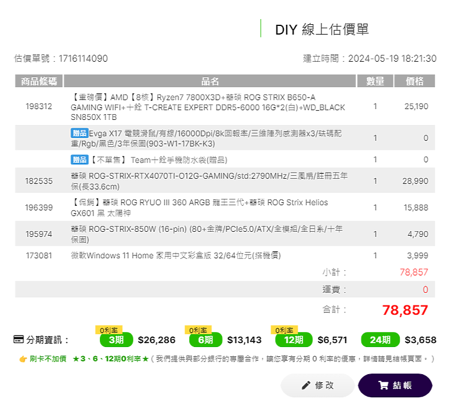Image resolution: width=450 pixels, height=411 pixels.
Task: Click the 合計 label
Action: point(334,310)
